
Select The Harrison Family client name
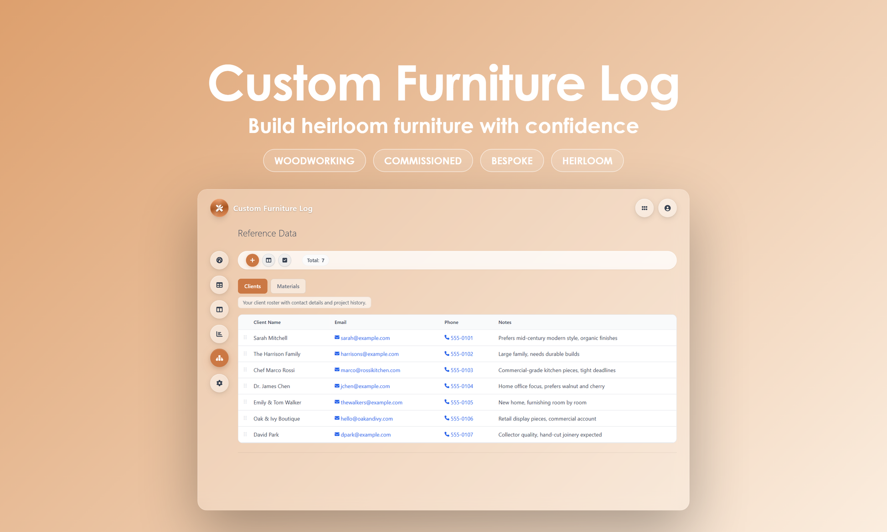[x=277, y=354]
